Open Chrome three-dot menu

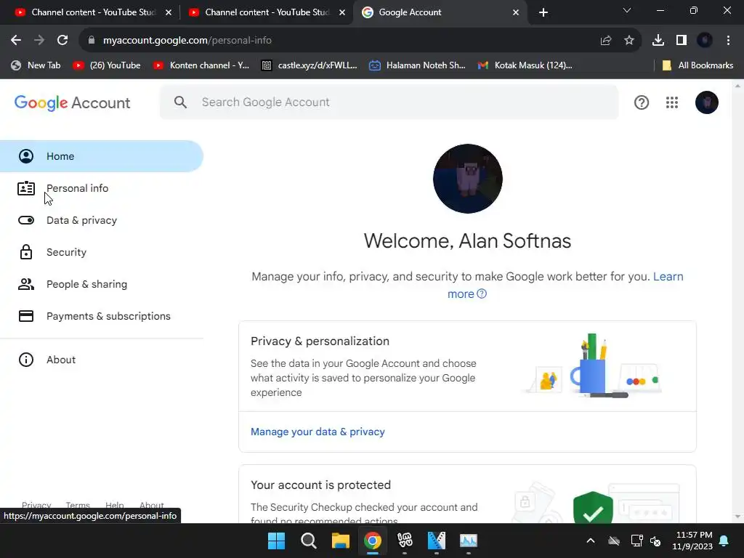point(728,41)
